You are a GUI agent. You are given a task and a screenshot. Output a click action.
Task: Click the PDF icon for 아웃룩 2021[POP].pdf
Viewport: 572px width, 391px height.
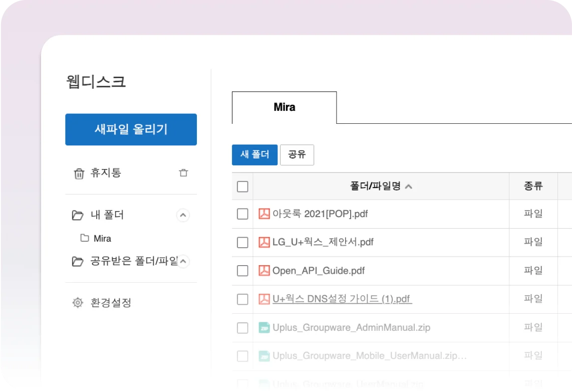264,214
